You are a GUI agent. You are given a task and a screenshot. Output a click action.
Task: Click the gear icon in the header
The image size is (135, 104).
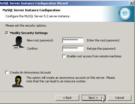(125, 14)
